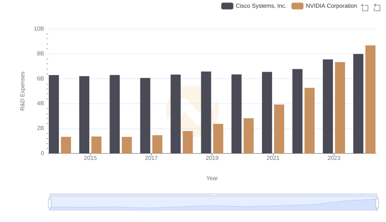Screen dimensions: 386x222
Task: Click the 8B y-axis label
Action: tap(41, 53)
